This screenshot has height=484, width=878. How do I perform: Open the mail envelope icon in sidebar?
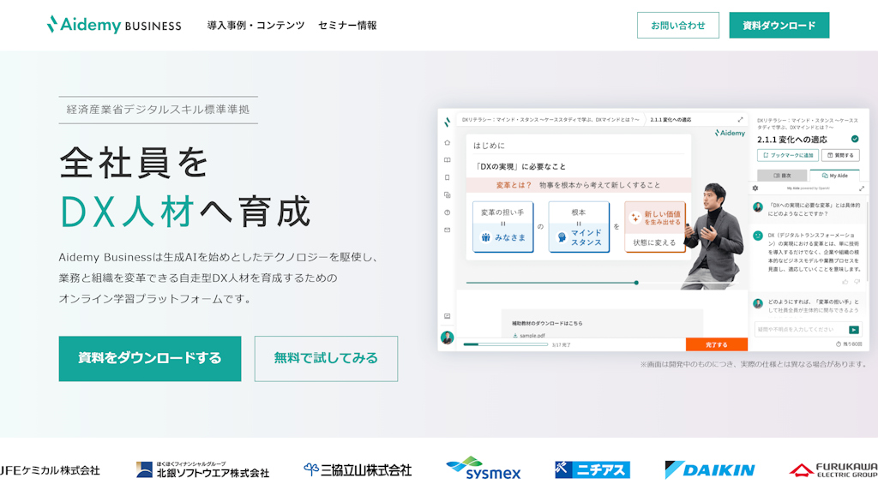[447, 230]
